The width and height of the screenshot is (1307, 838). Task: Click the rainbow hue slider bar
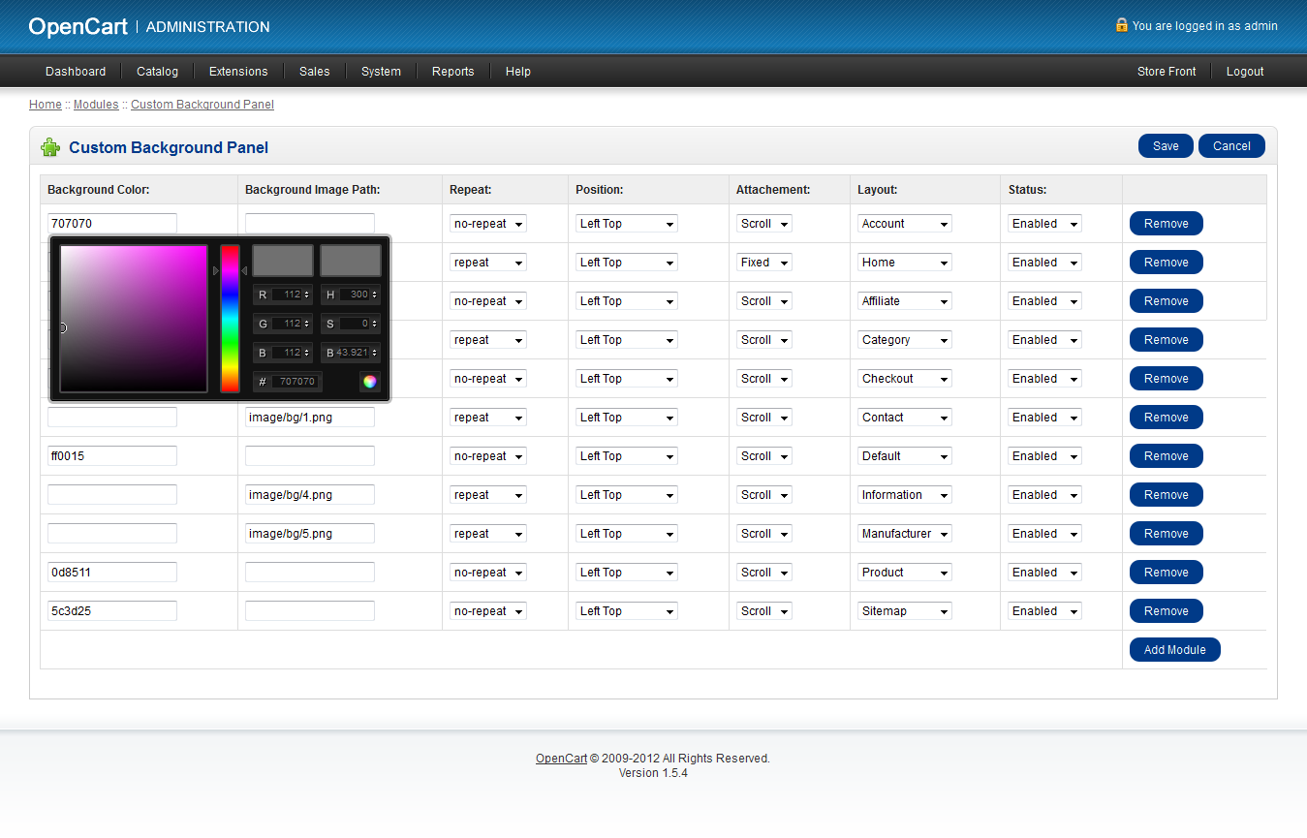[x=230, y=319]
